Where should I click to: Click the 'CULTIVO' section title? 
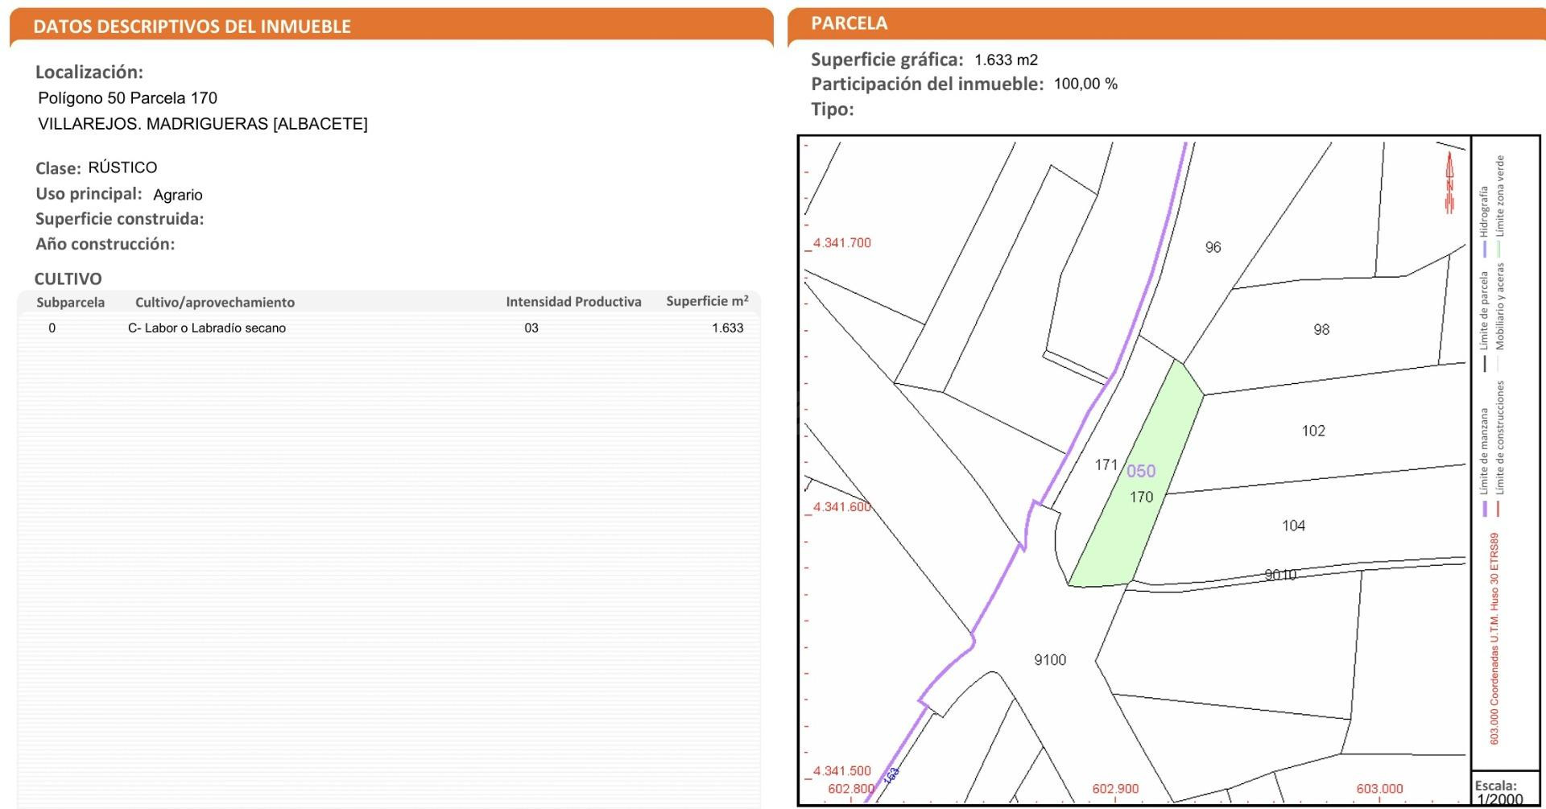(68, 279)
